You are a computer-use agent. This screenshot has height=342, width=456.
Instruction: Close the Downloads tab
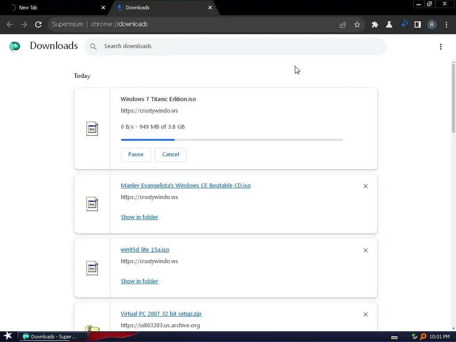[210, 8]
